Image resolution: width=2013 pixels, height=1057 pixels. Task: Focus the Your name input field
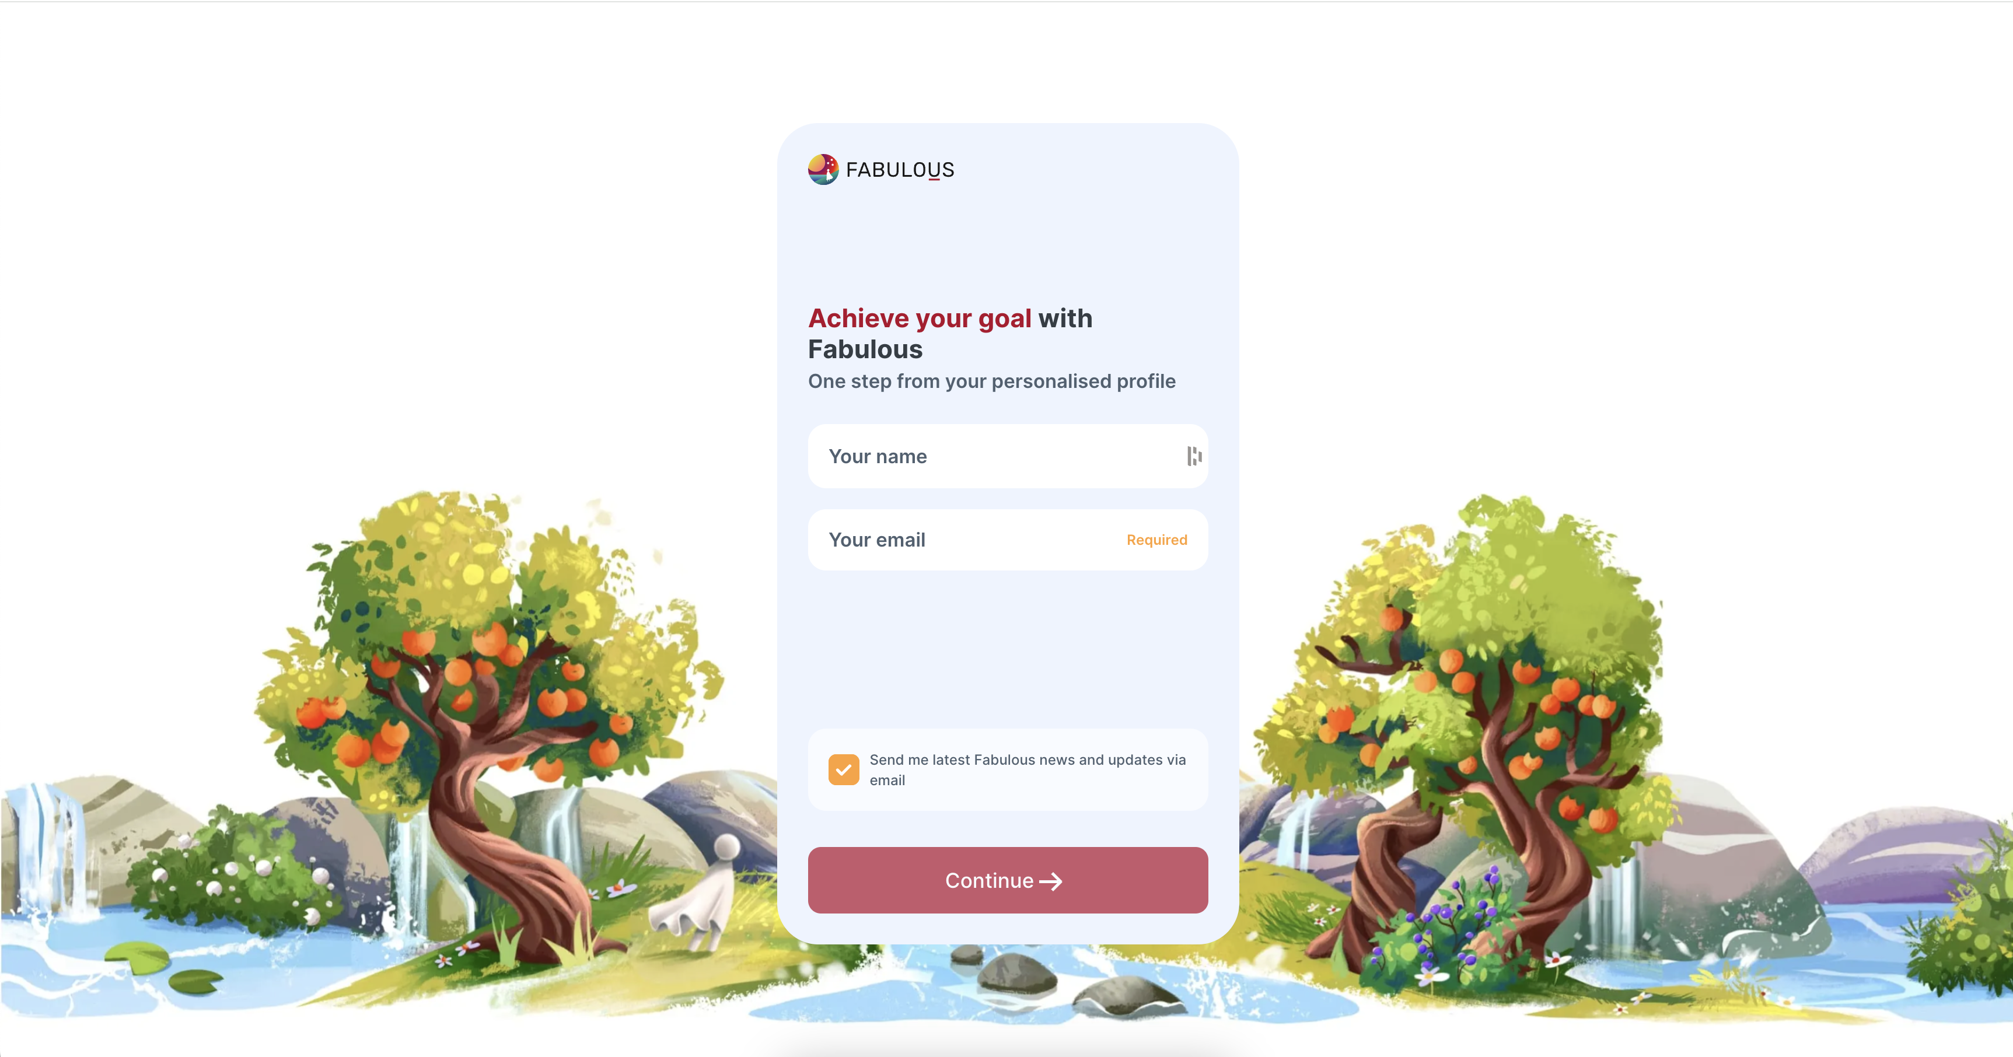tap(1007, 456)
